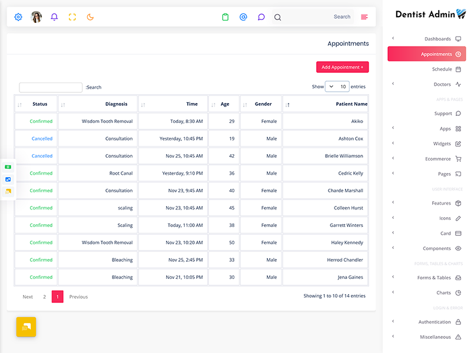The width and height of the screenshot is (471, 353).
Task: Click Add Appointment button
Action: pos(343,67)
